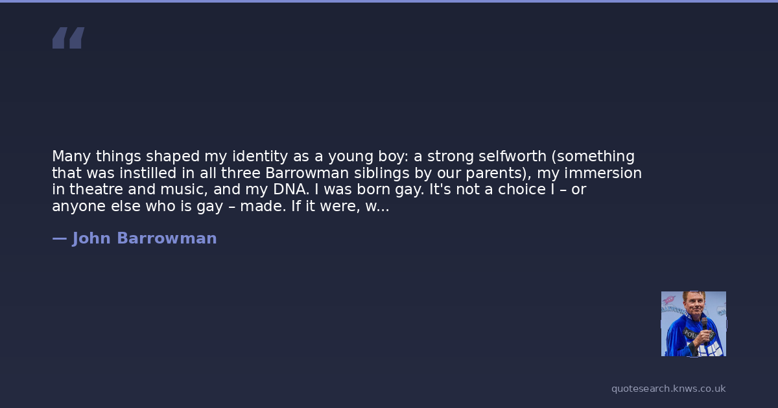
Task: Click the quote line starting "that was instilled"
Action: point(346,174)
